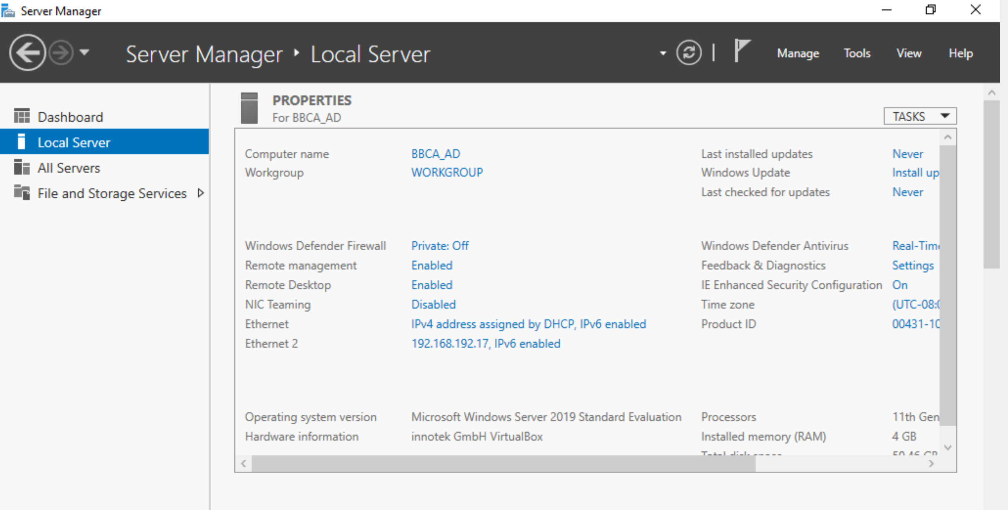Click the Server Manager title bar icon
Viewport: 1008px width, 510px height.
(x=8, y=11)
